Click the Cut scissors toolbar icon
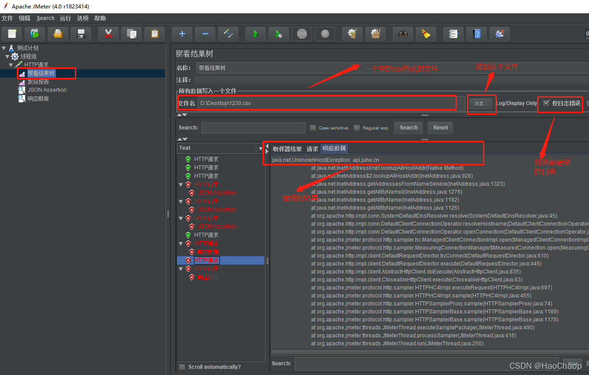Viewport: 589px width, 375px height. (108, 34)
